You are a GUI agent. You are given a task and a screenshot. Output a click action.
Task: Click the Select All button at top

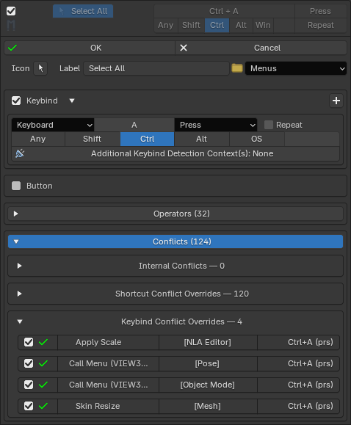(83, 11)
